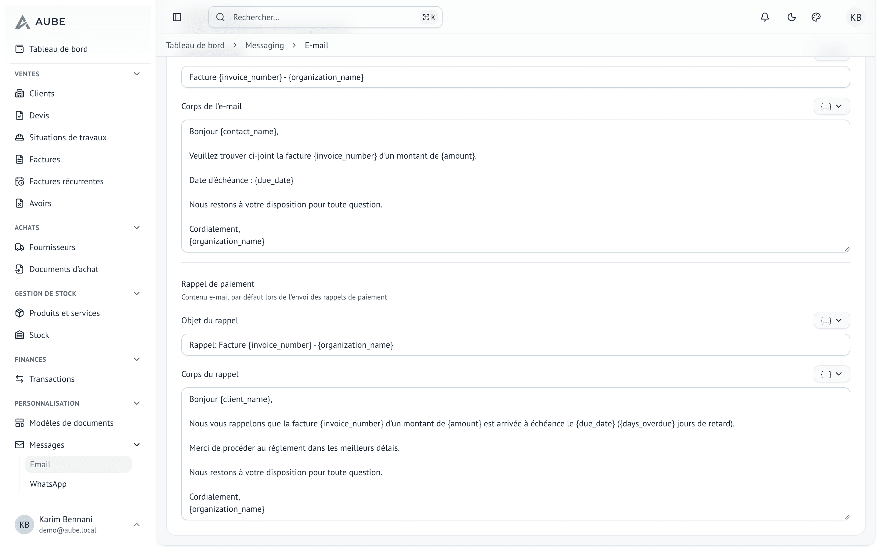Click the Corps de l'e-mail resize handle

point(847,249)
